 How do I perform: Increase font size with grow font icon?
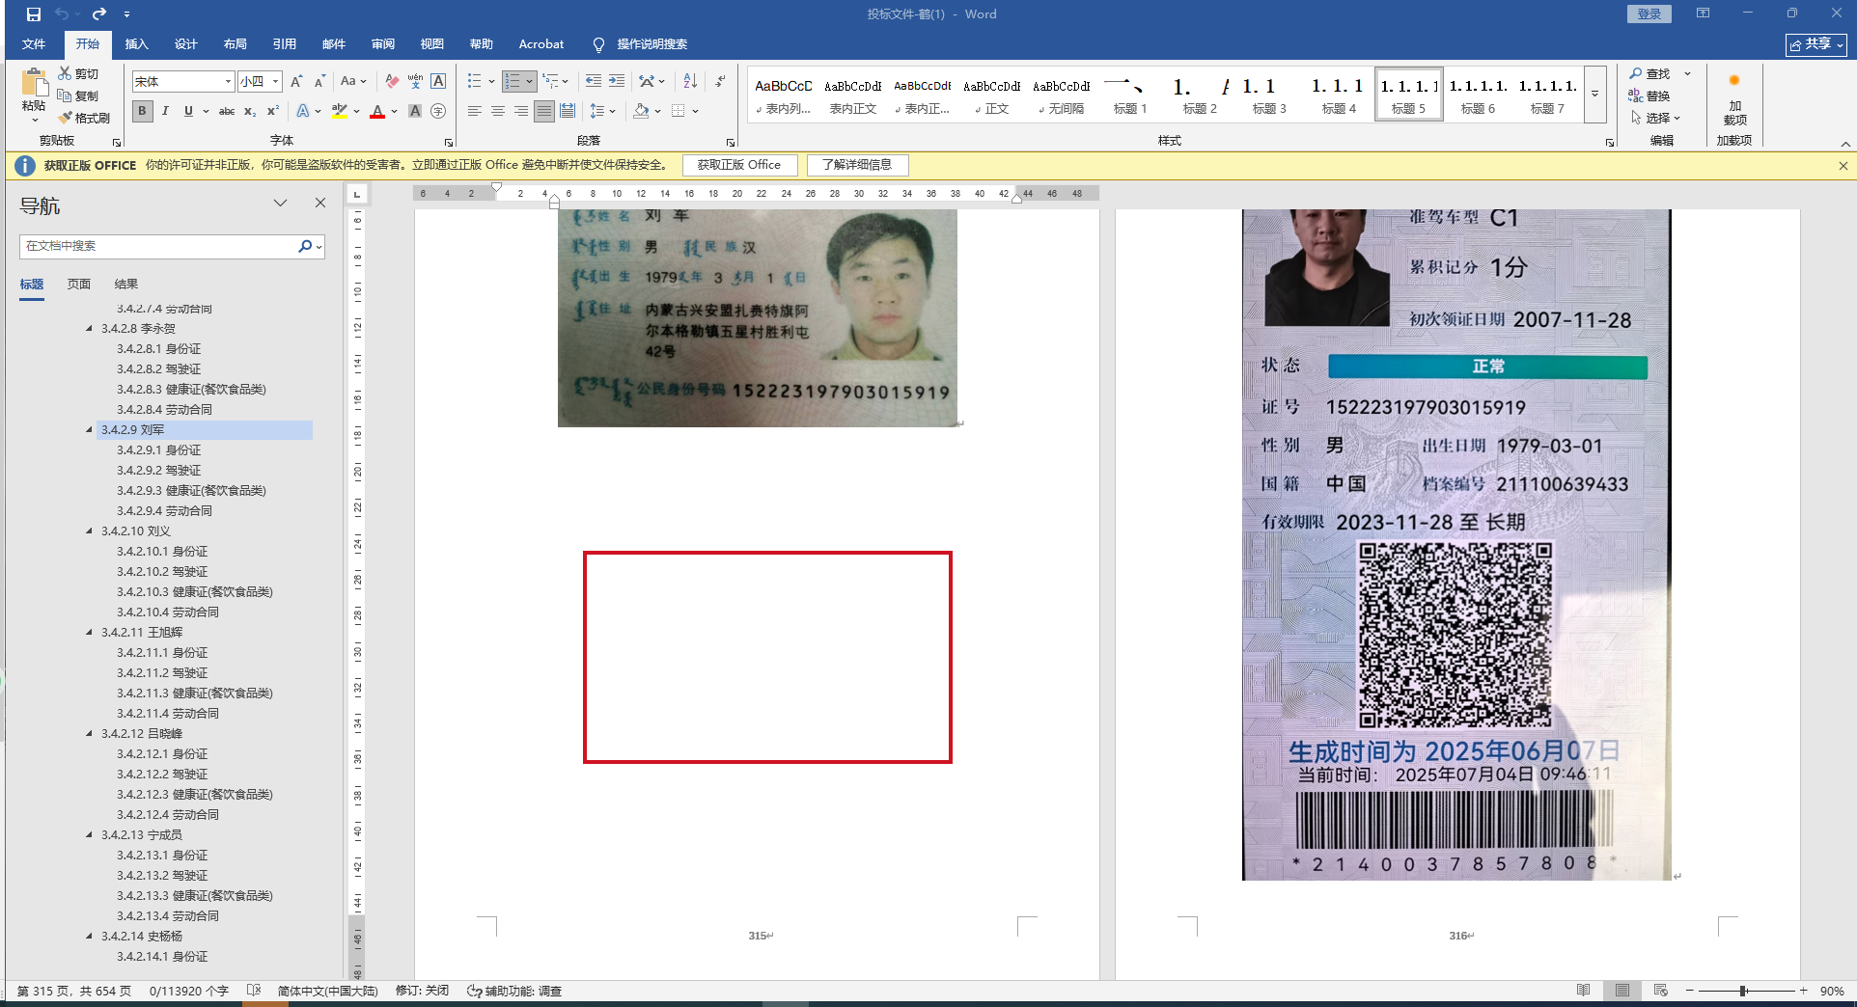296,82
